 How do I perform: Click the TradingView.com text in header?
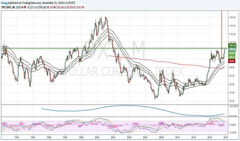tap(31, 3)
